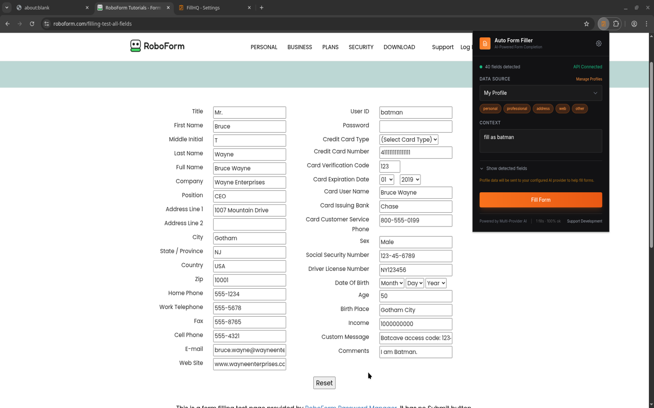Open the DOWNLOAD menu
654x408 pixels.
click(399, 47)
